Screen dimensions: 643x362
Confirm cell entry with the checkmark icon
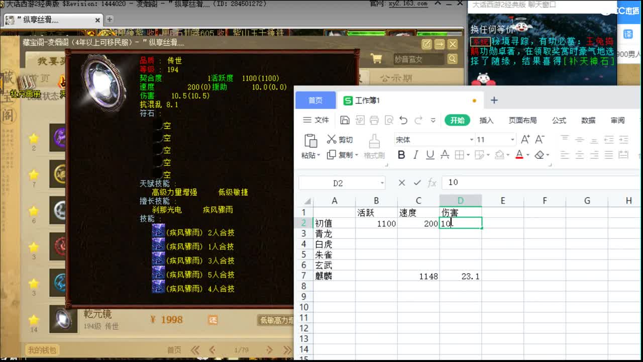point(417,183)
